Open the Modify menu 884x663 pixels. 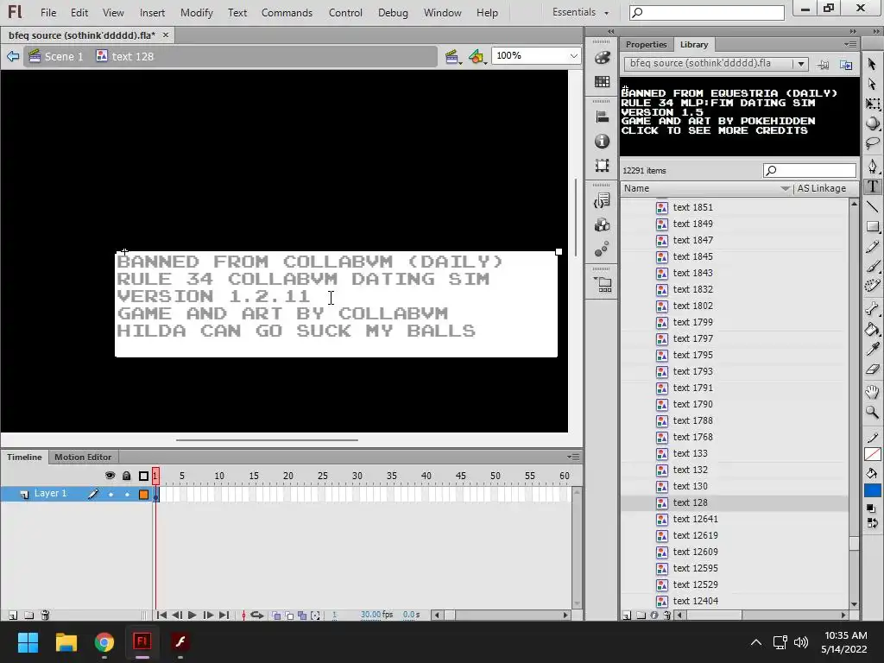pyautogui.click(x=196, y=12)
